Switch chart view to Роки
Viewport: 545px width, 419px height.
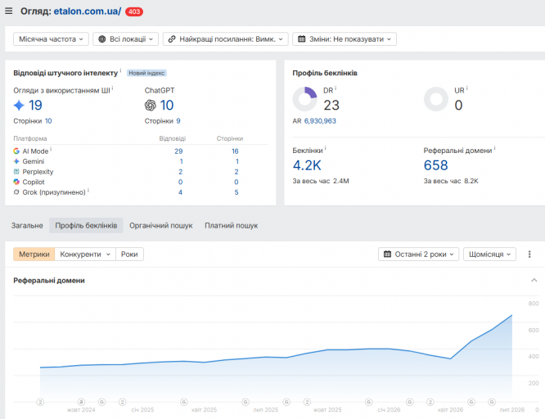coord(129,255)
